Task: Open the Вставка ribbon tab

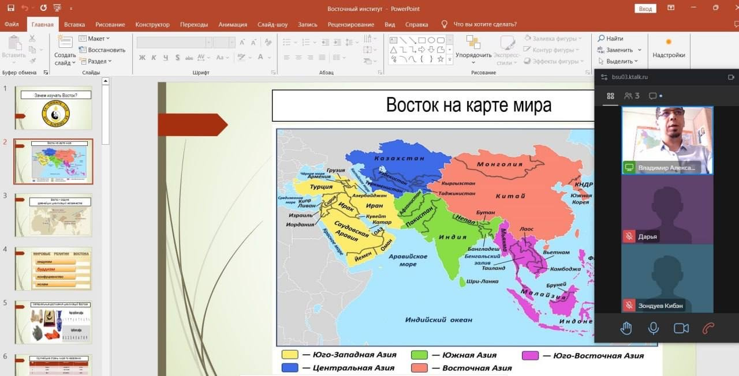Action: pos(74,24)
